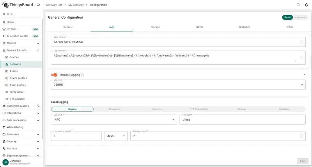The width and height of the screenshot is (312, 167).
Task: Click the Date format input field
Action: pos(178,42)
